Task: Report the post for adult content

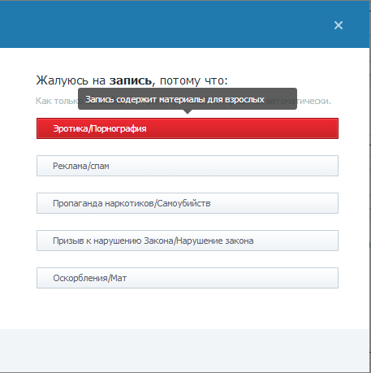Action: 188,128
